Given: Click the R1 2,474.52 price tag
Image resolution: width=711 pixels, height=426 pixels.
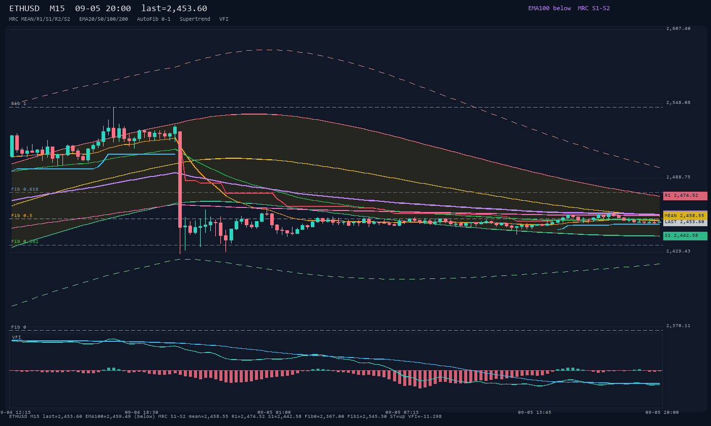Looking at the screenshot, I should (685, 195).
